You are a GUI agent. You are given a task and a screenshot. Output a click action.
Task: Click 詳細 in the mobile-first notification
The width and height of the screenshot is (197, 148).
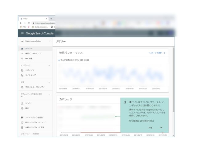tap(151, 128)
